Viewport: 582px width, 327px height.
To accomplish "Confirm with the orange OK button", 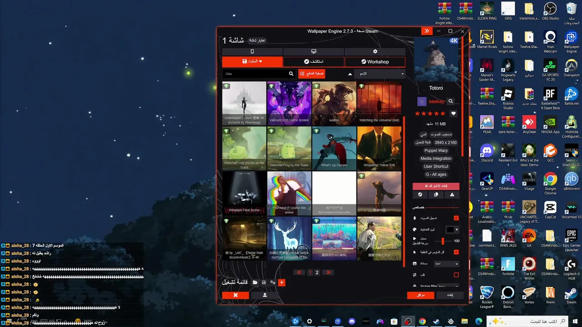I will pyautogui.click(x=421, y=295).
